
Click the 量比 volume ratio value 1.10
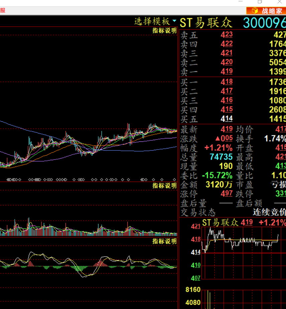click(279, 175)
